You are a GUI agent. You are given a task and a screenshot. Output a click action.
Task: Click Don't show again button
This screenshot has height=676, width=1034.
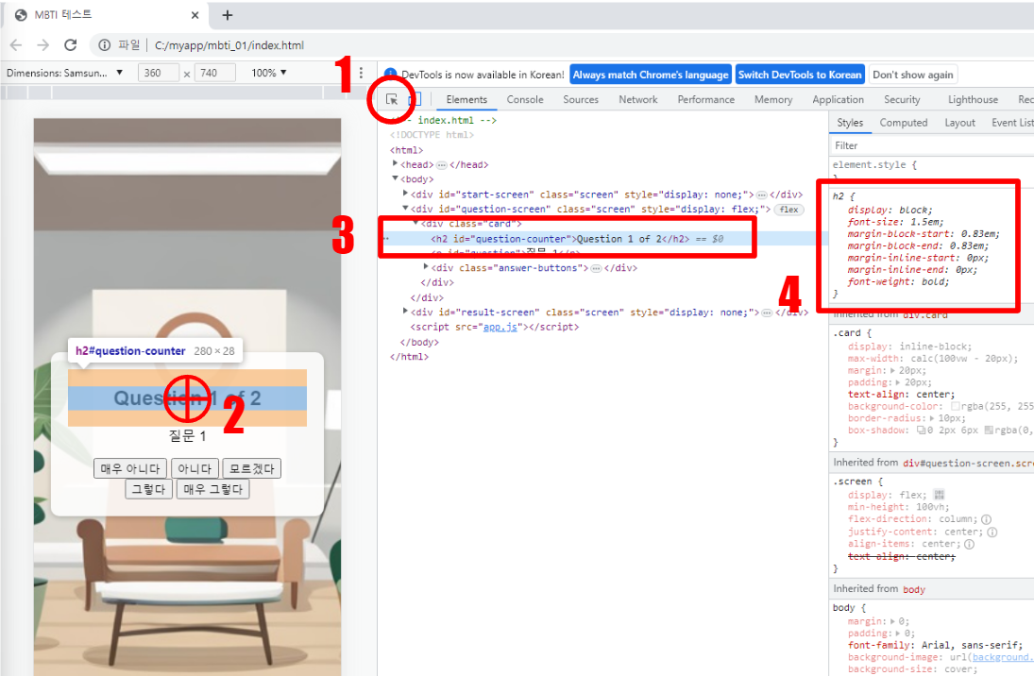(x=913, y=75)
